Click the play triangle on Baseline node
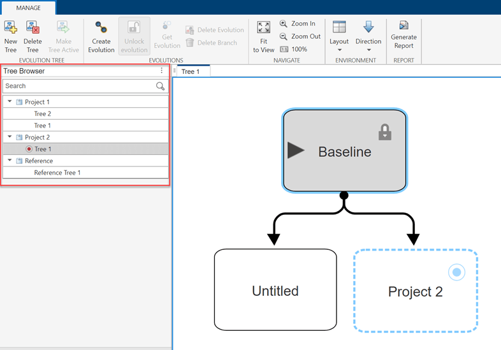 pyautogui.click(x=296, y=150)
